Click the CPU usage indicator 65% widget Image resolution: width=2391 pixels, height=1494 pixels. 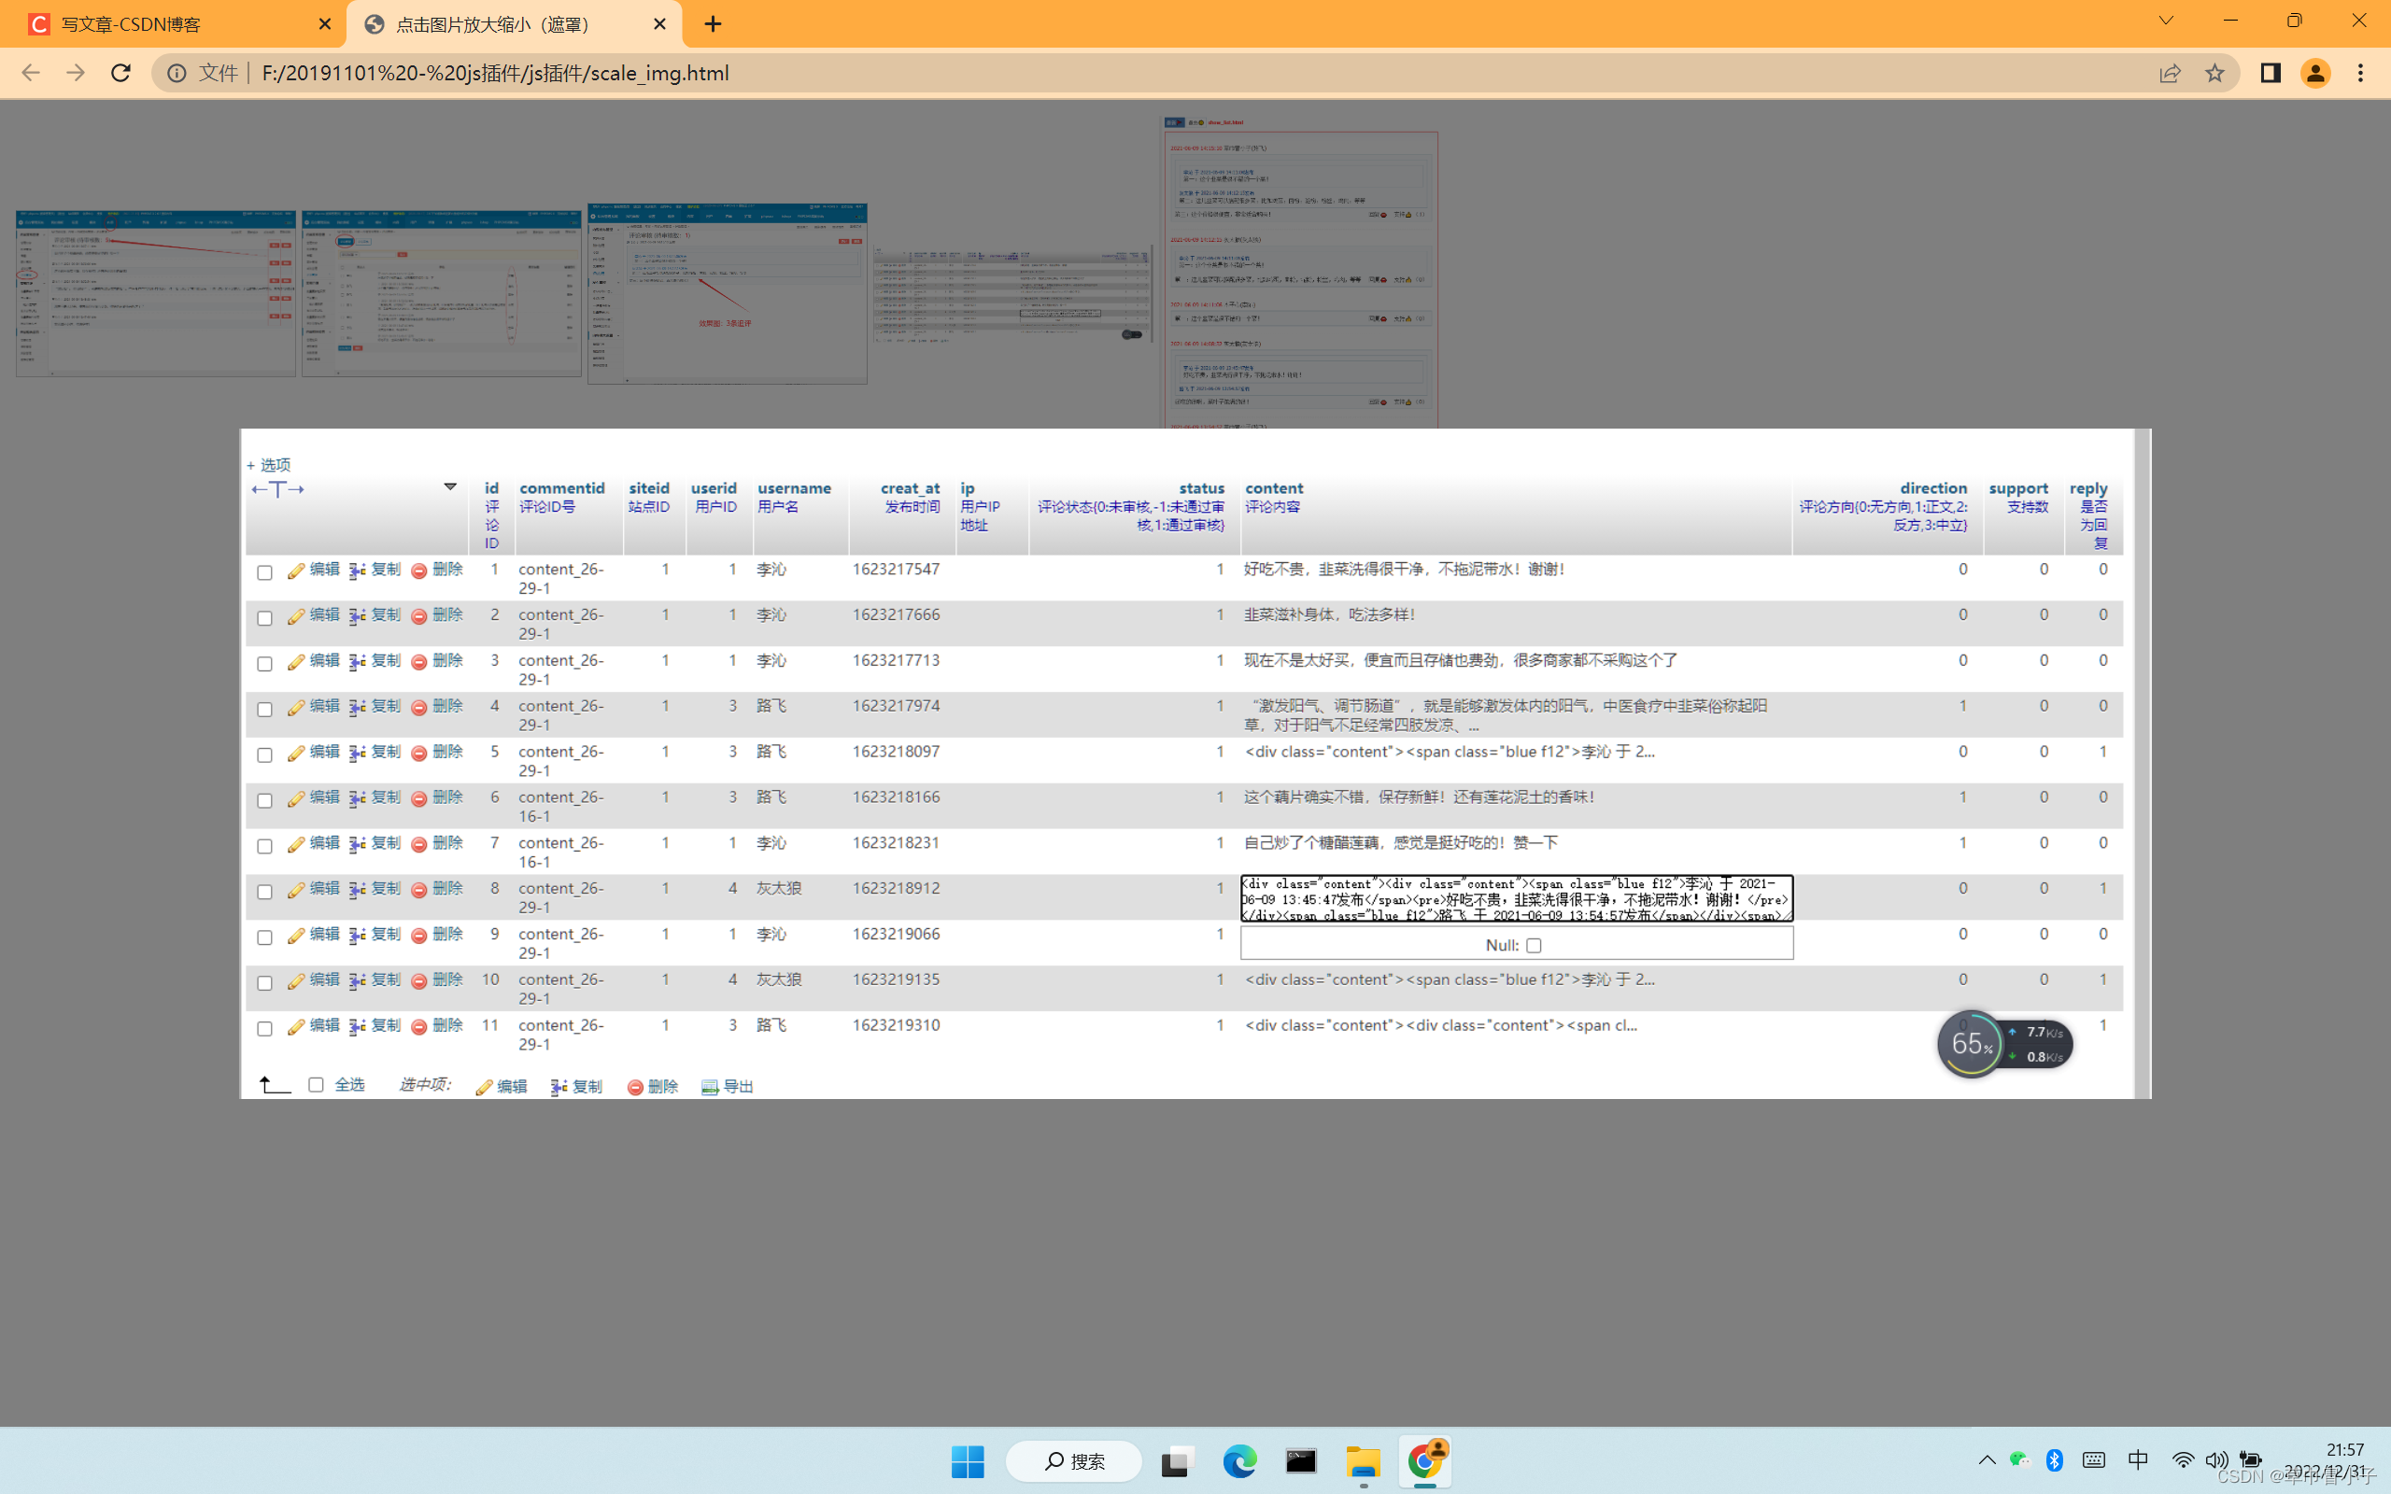tap(1966, 1045)
